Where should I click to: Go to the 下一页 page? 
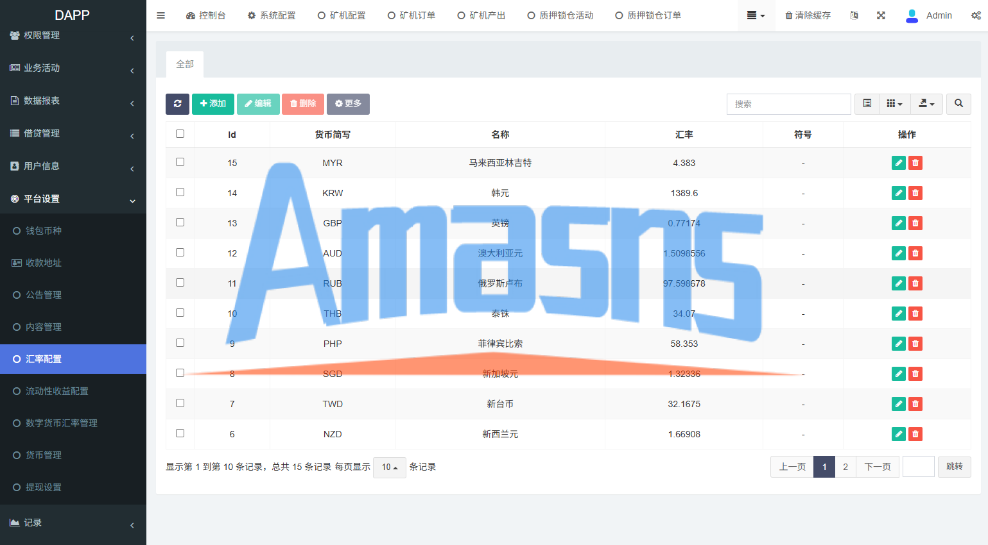878,467
